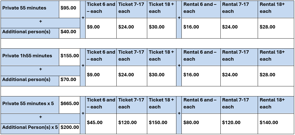Viewport: 295px width, 135px height.
Task: Select the $200.00 additional persons price
Action: (x=70, y=129)
